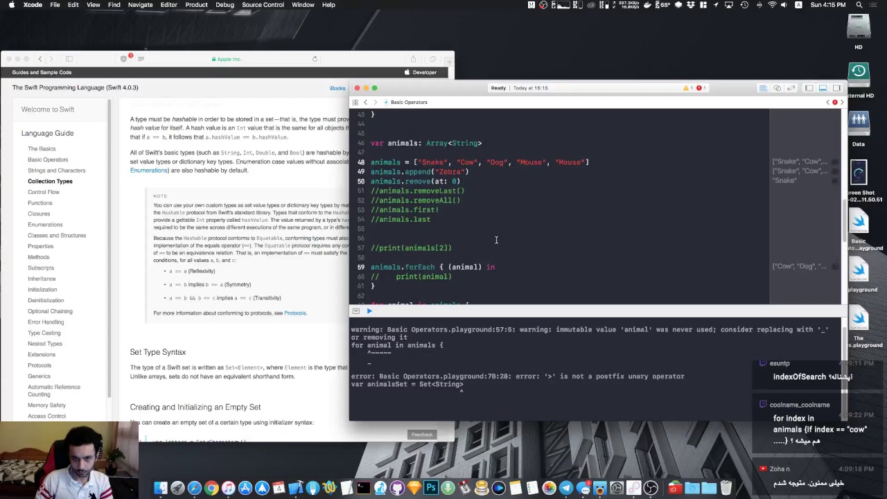Reload the Safari page

coord(315,59)
